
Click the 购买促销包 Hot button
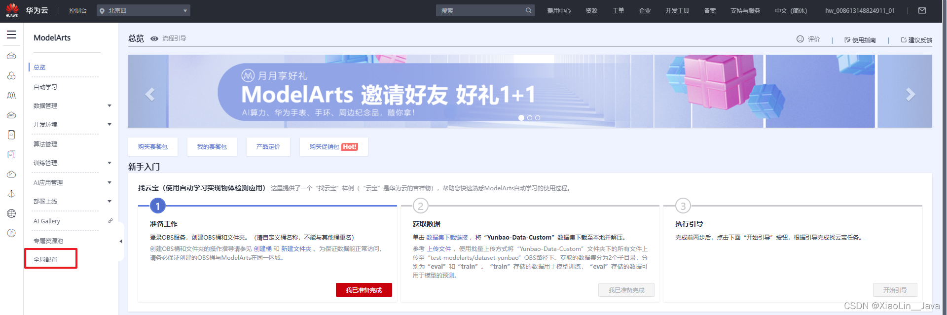(334, 147)
